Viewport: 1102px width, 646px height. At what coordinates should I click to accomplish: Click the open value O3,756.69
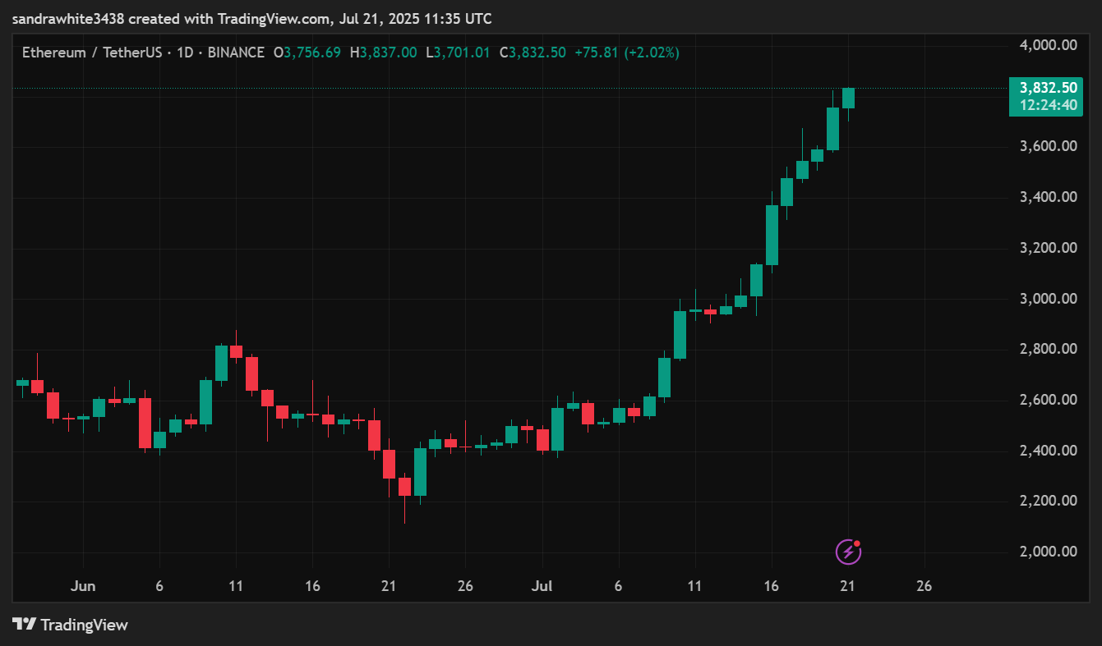tap(307, 53)
